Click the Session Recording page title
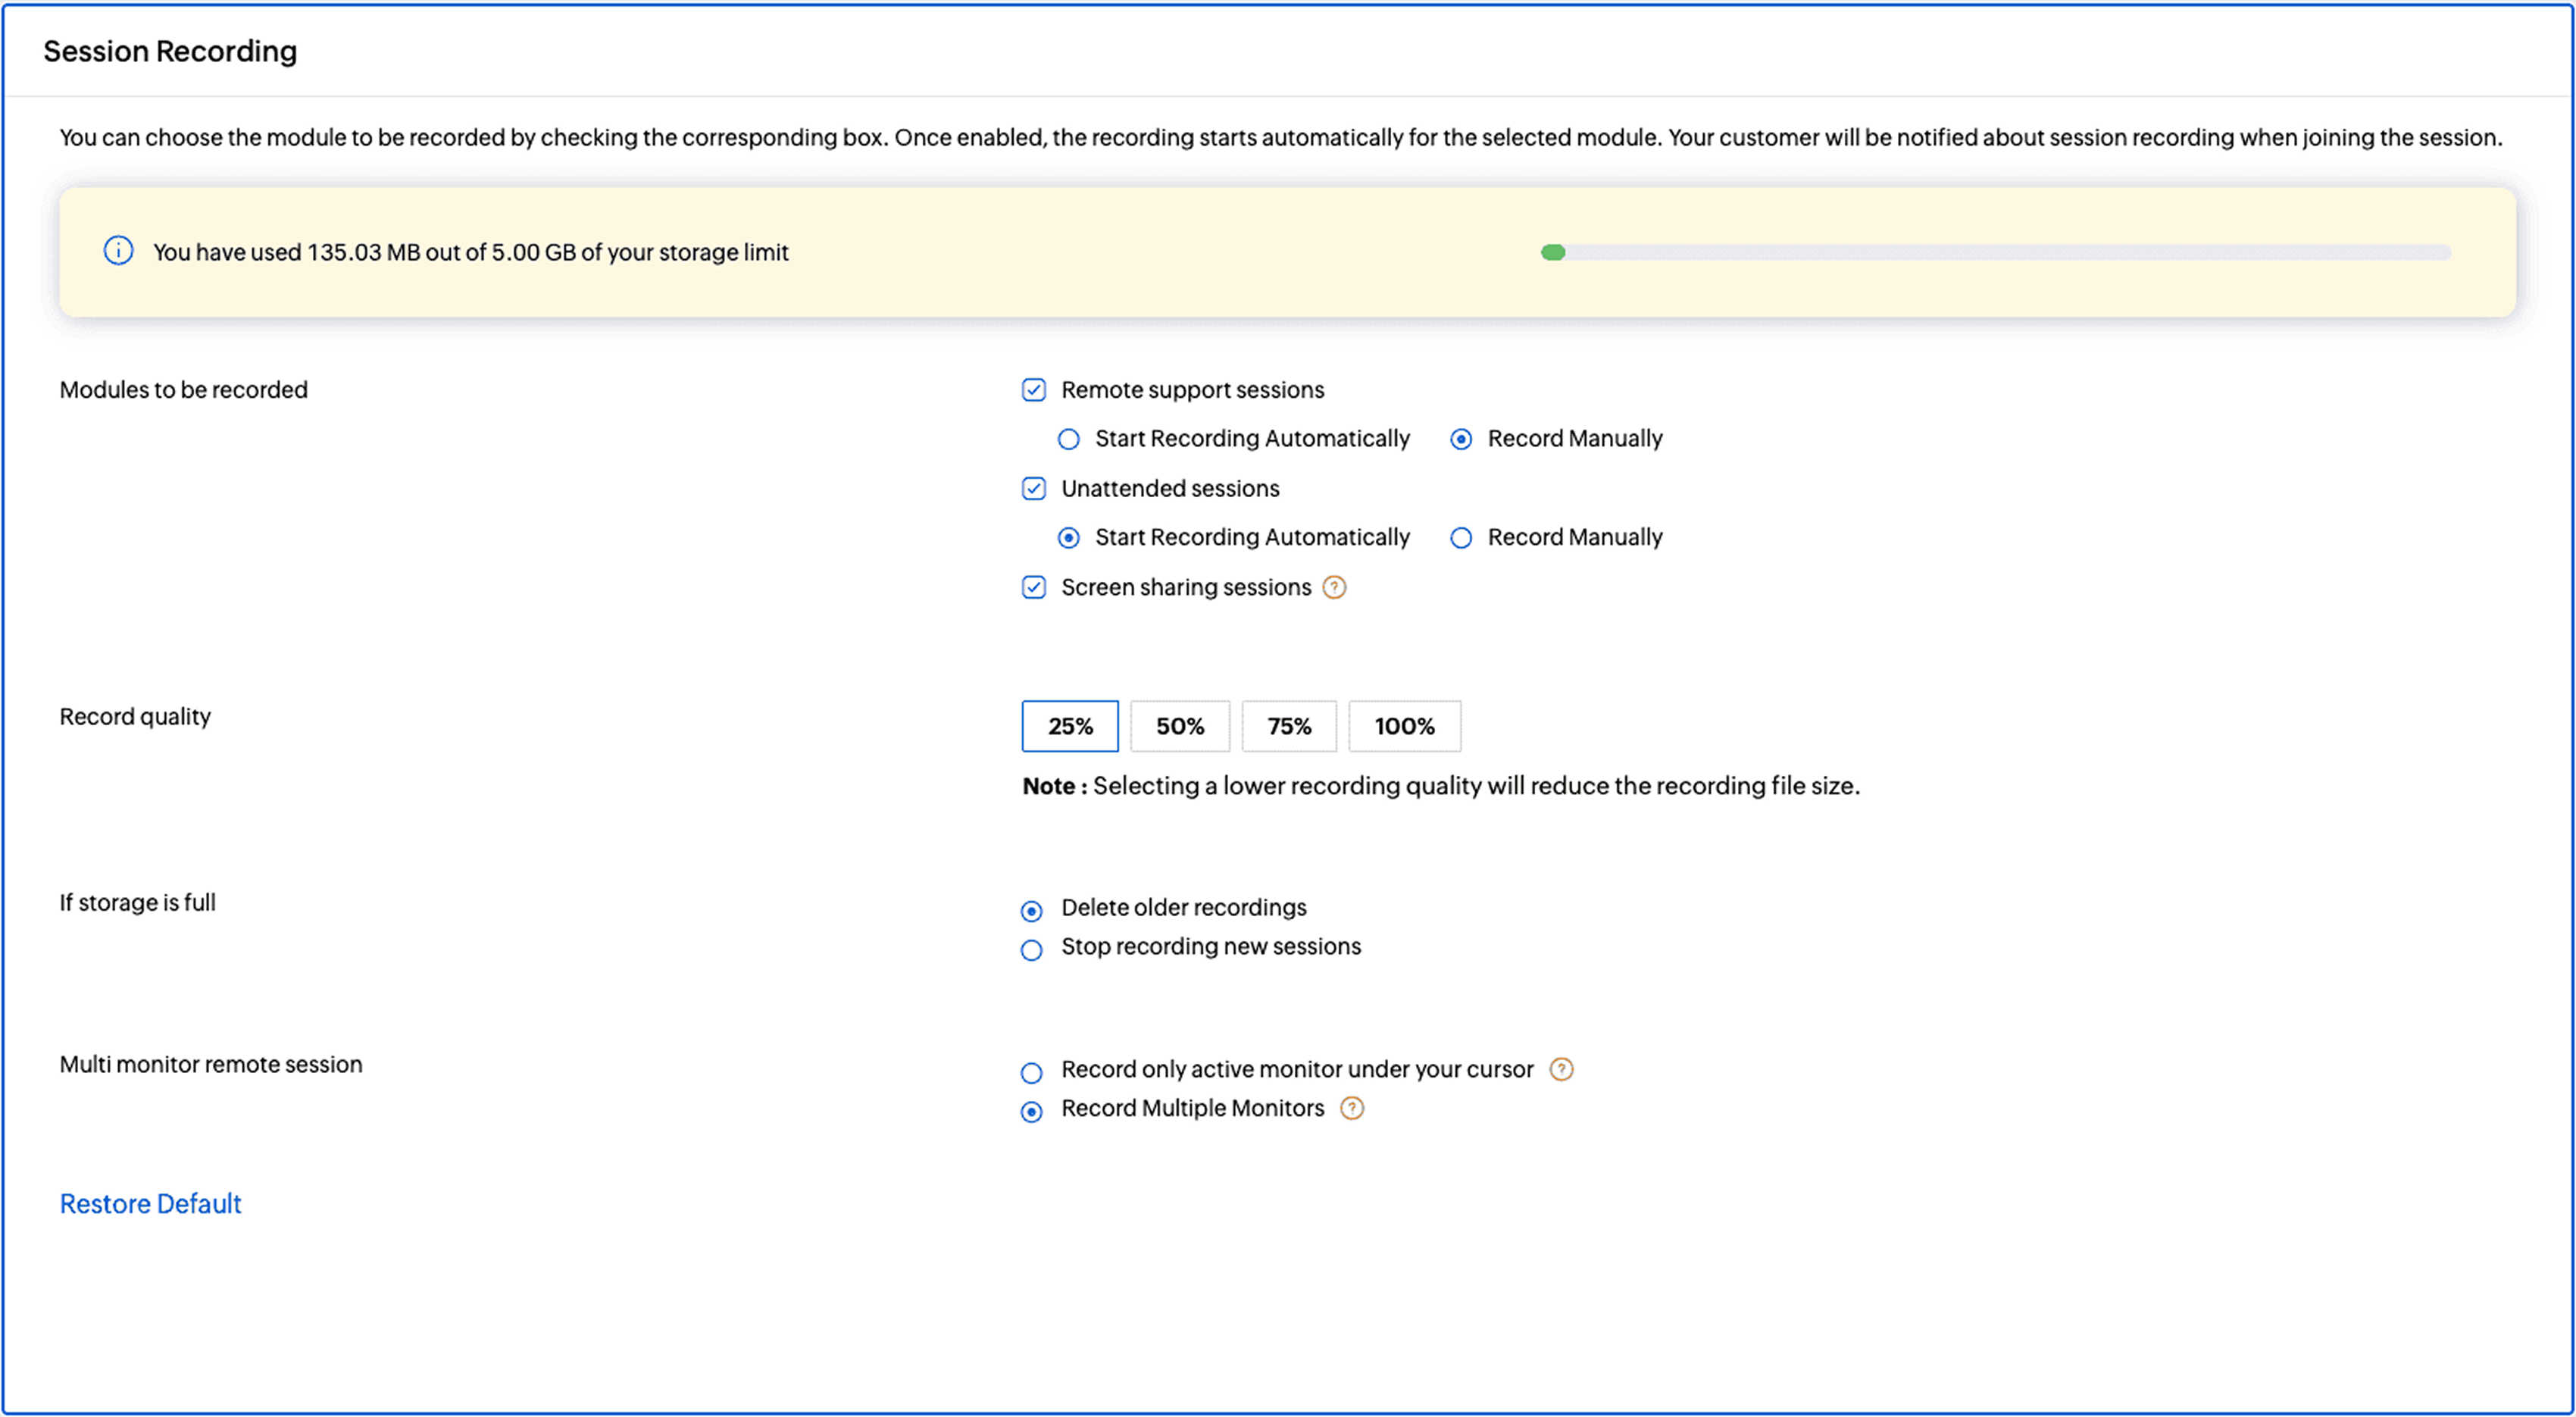This screenshot has width=2576, height=1417. click(x=169, y=50)
